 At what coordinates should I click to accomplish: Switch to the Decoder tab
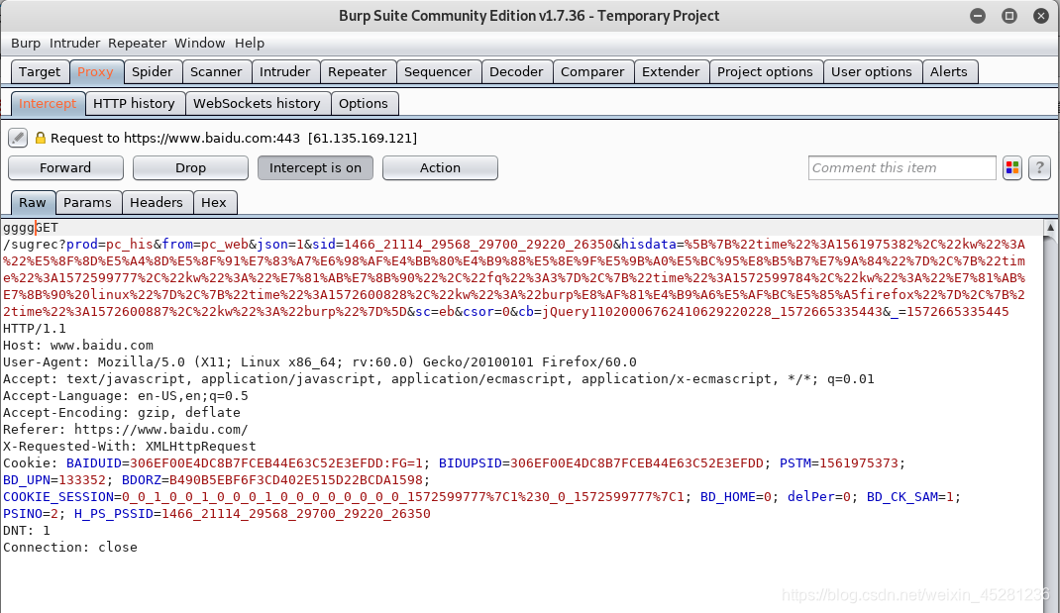516,71
